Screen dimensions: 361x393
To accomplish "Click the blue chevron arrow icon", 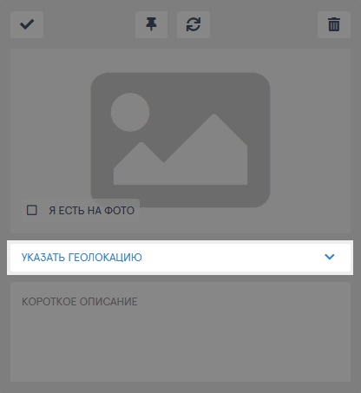I will [x=330, y=257].
